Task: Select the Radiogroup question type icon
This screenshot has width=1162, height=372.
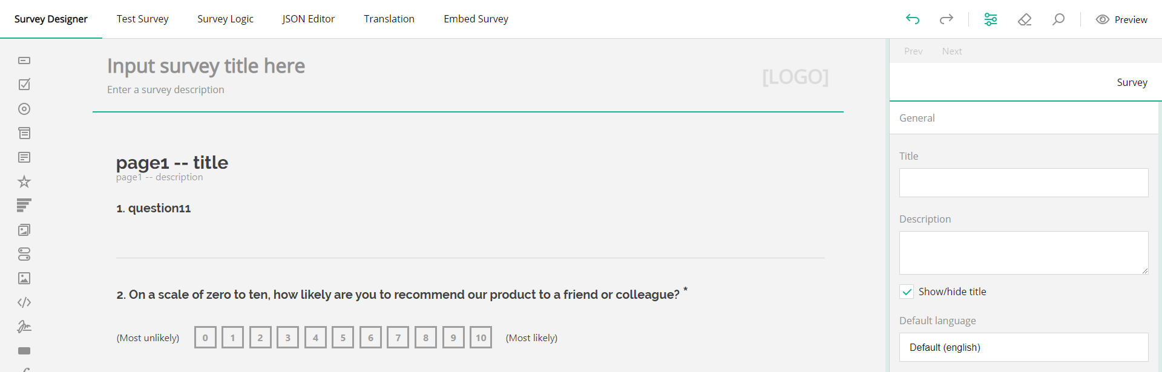Action: (24, 109)
